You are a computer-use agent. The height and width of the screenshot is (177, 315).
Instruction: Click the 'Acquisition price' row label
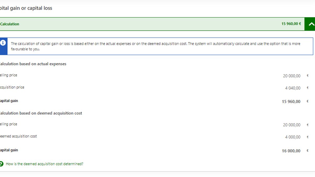pos(12,87)
